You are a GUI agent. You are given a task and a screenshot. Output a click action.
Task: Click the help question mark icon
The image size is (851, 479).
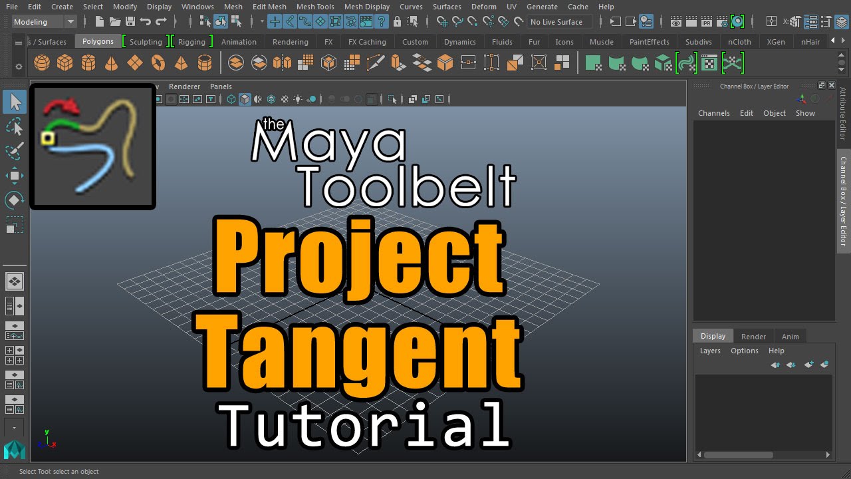382,22
